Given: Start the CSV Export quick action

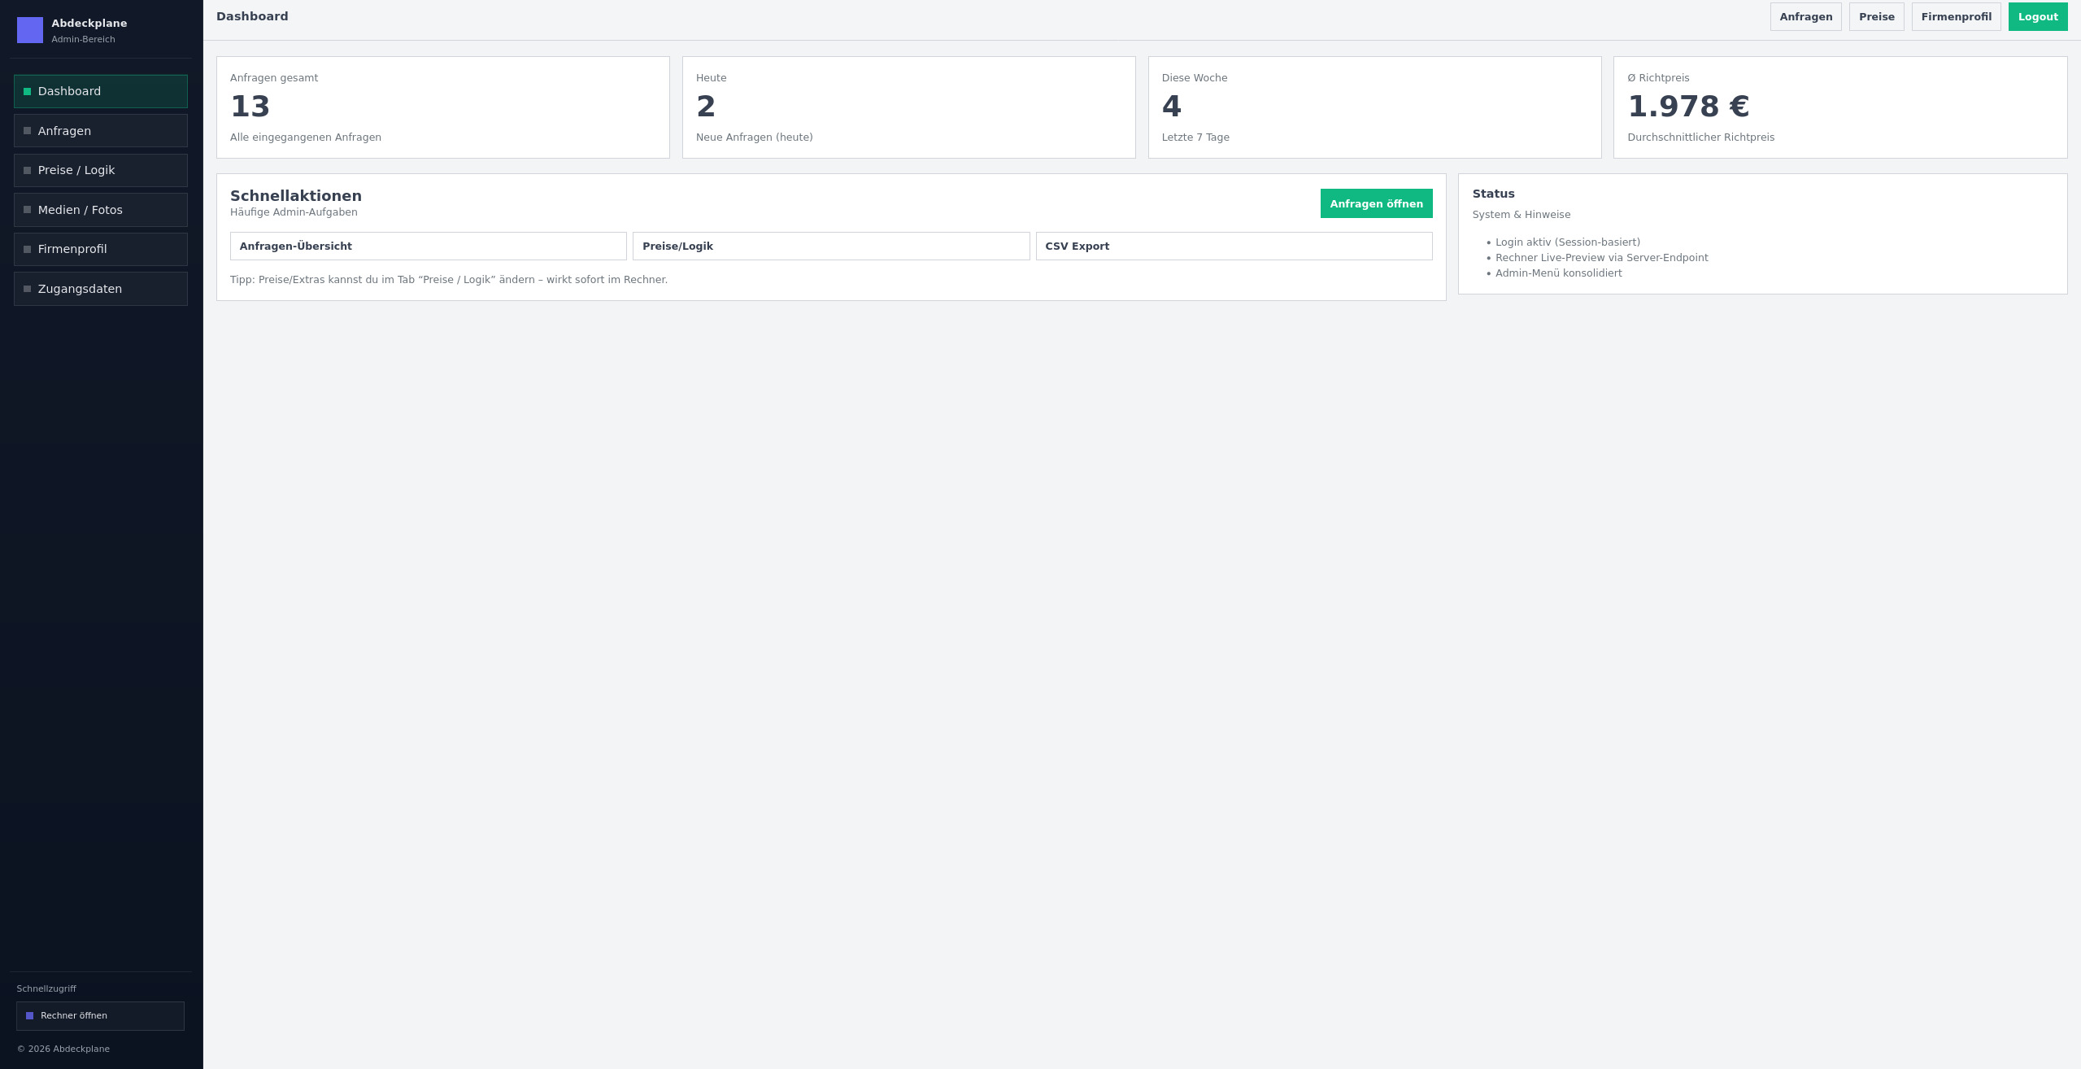Looking at the screenshot, I should [1234, 246].
